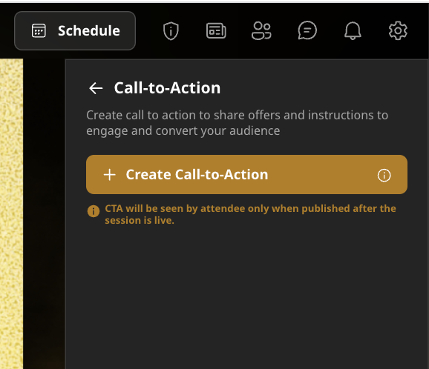The height and width of the screenshot is (369, 429).
Task: Click the CTA published-after-live notice text
Action: [250, 214]
